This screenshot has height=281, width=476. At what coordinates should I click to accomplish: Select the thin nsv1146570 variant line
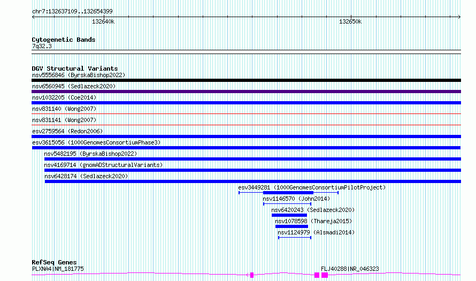287,204
